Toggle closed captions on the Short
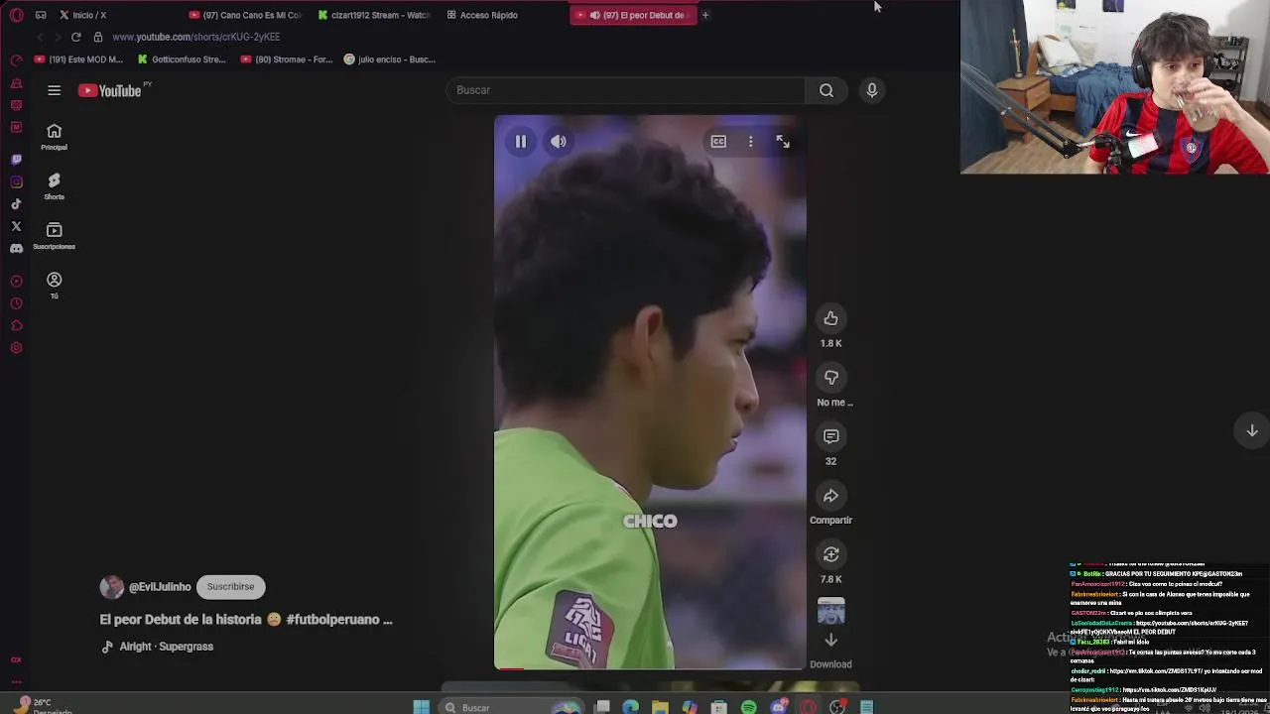 (x=718, y=142)
